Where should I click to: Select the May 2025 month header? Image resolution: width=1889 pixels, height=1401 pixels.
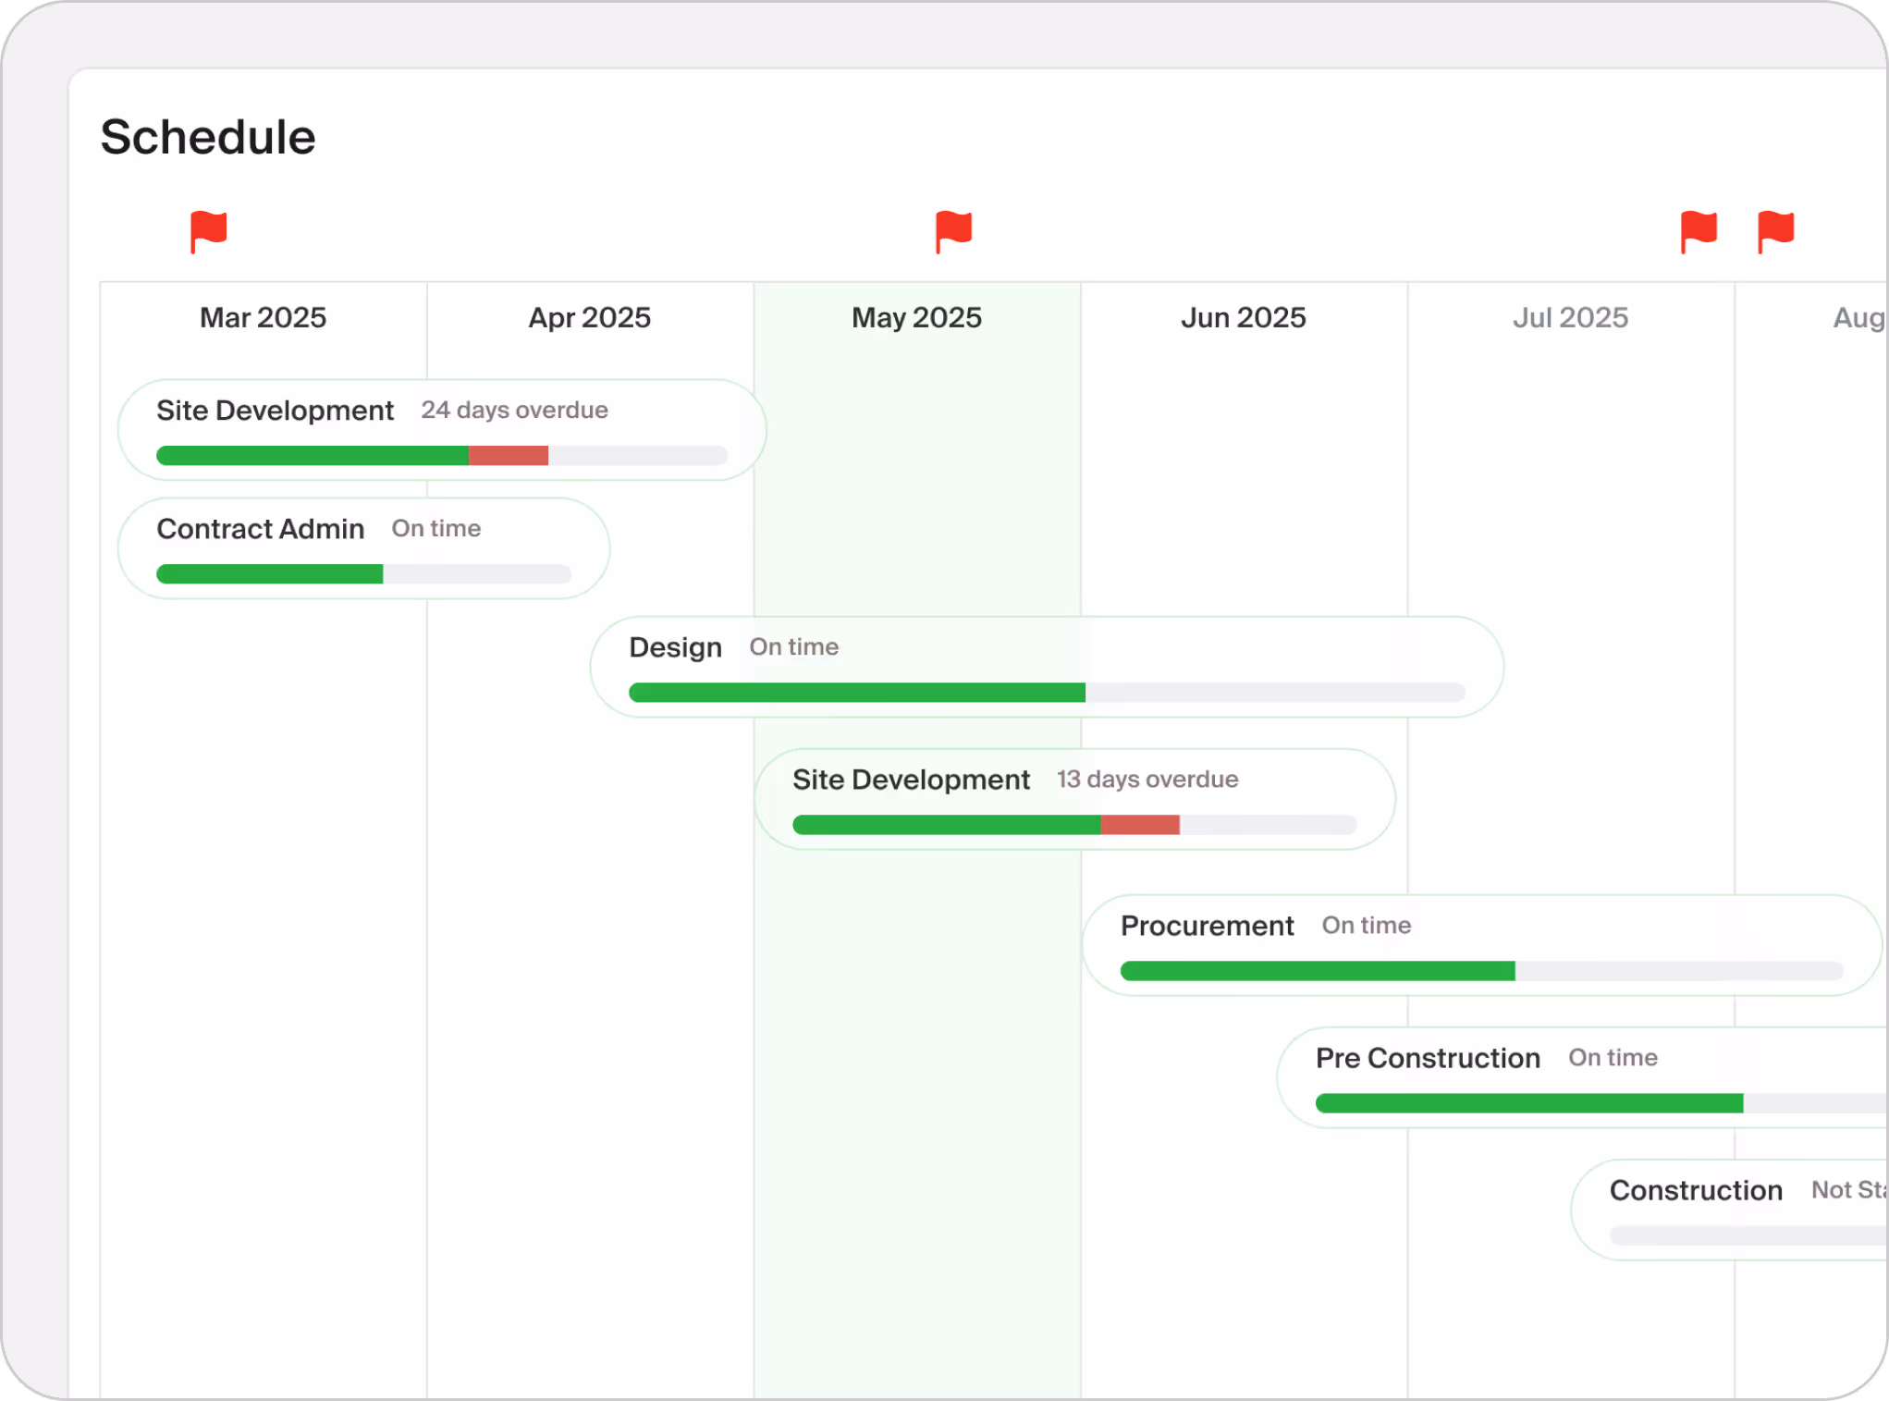click(916, 317)
